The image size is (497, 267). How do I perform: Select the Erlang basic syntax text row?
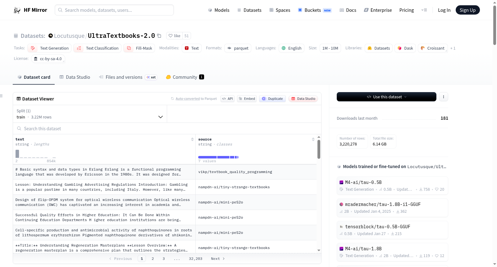tap(104, 172)
